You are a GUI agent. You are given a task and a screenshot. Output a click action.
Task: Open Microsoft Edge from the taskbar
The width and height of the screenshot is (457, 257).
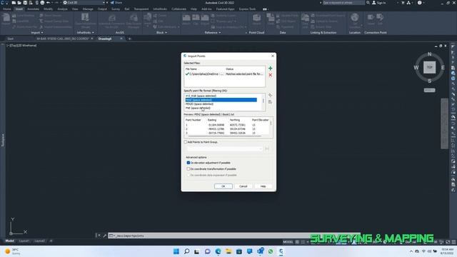(x=218, y=251)
